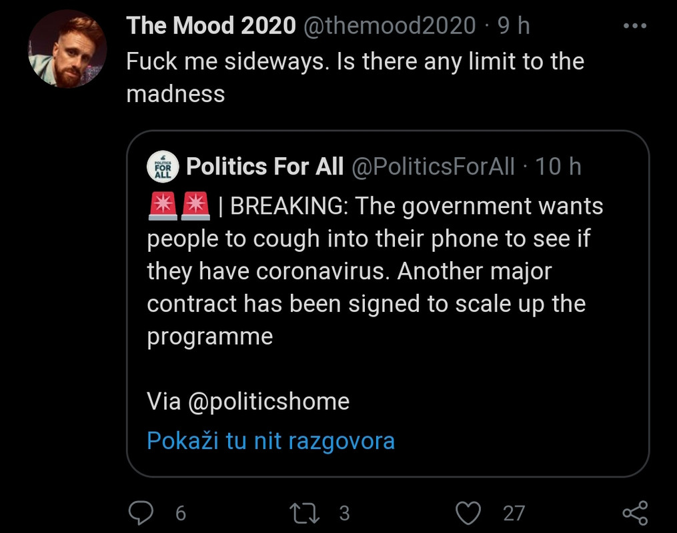Screen dimensions: 677x533
Task: Open Politics For All avatar logo
Action: coord(163,167)
